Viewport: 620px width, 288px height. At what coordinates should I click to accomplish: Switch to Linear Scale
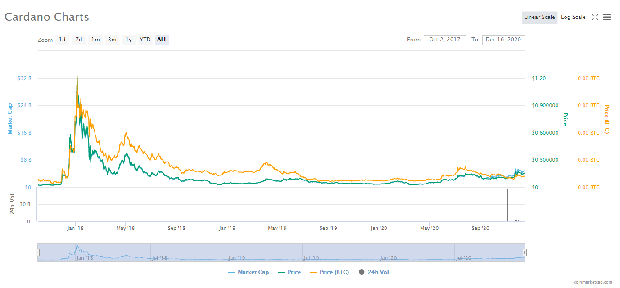pyautogui.click(x=539, y=18)
